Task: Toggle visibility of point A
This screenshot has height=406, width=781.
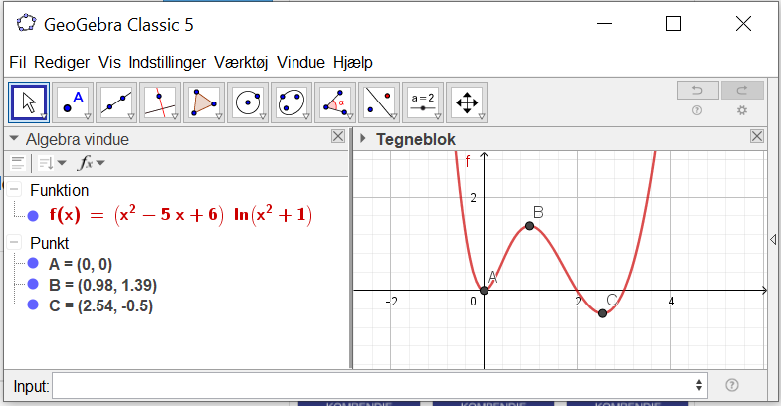Action: pos(33,263)
